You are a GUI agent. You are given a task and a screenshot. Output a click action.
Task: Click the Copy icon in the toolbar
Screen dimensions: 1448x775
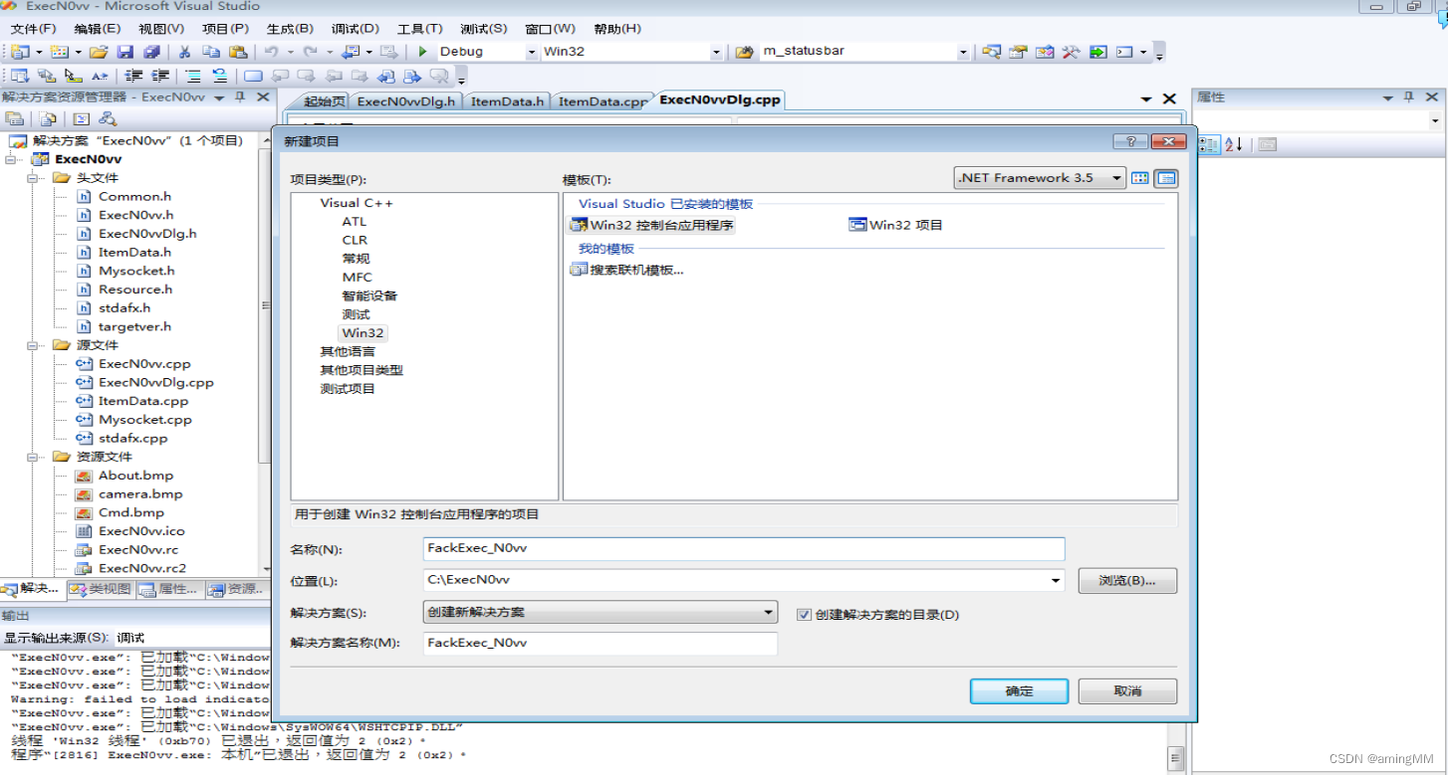click(211, 52)
